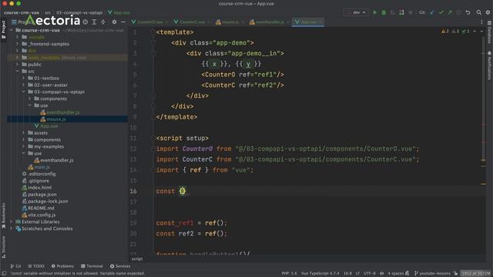This screenshot has height=277, width=493.
Task: Select the App.vue editor tab
Action: pos(308,22)
